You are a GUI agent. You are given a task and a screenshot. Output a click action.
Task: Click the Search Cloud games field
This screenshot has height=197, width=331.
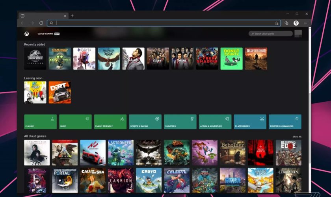pyautogui.click(x=272, y=34)
